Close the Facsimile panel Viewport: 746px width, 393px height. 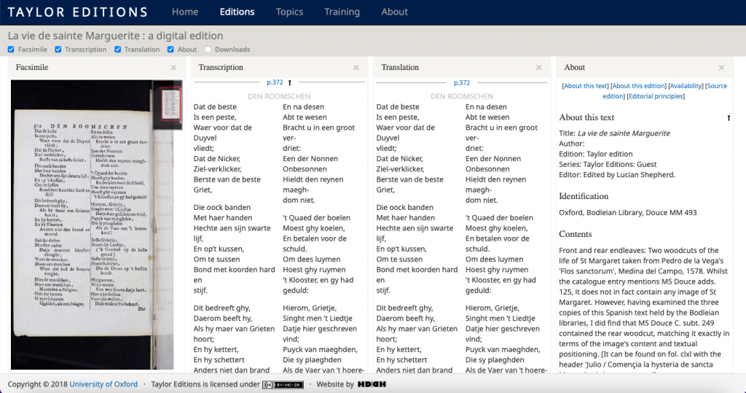click(x=173, y=68)
